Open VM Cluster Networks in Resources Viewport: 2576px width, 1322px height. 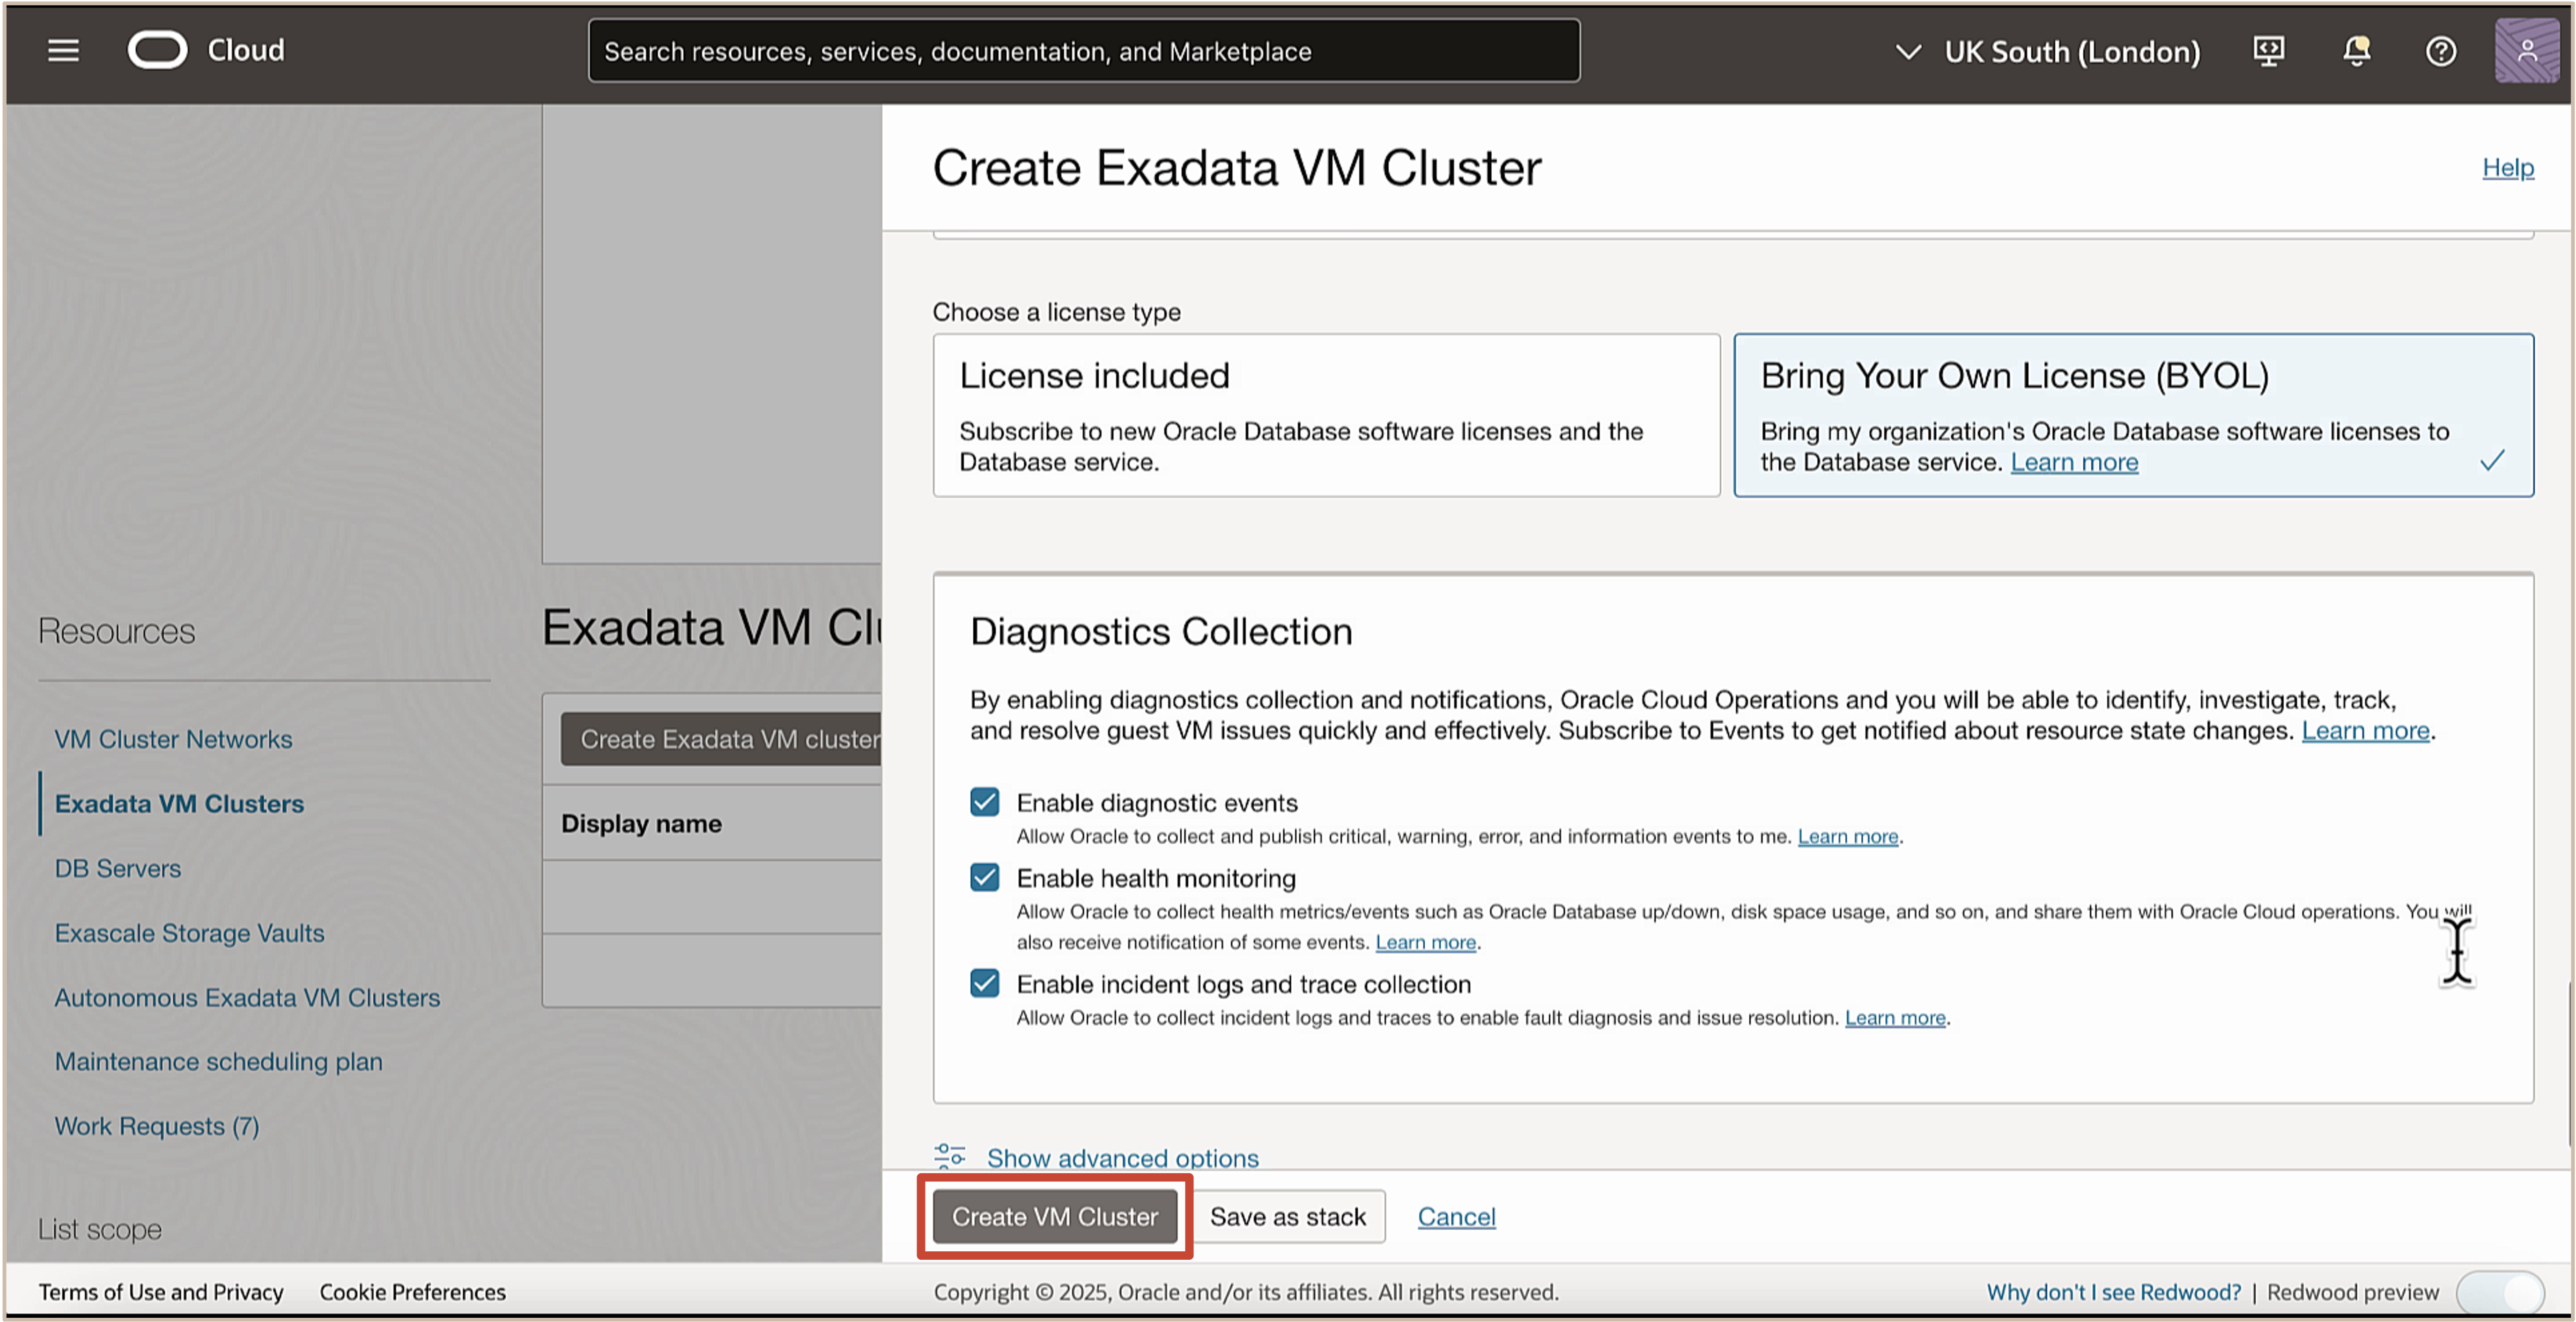(x=173, y=739)
